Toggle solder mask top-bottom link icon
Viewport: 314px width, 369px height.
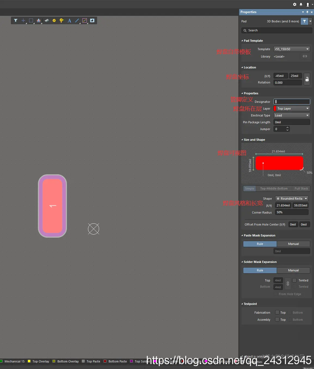[x=288, y=284]
